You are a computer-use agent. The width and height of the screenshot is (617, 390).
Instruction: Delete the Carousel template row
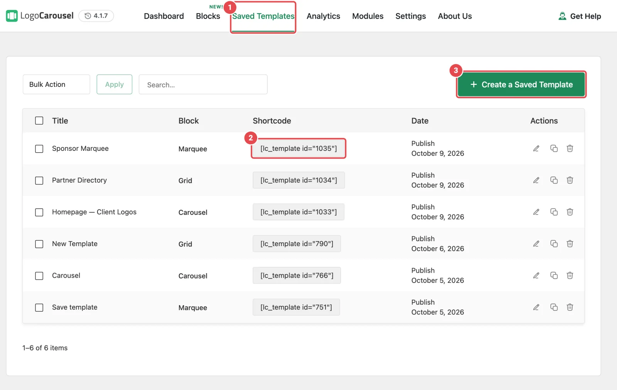point(570,275)
